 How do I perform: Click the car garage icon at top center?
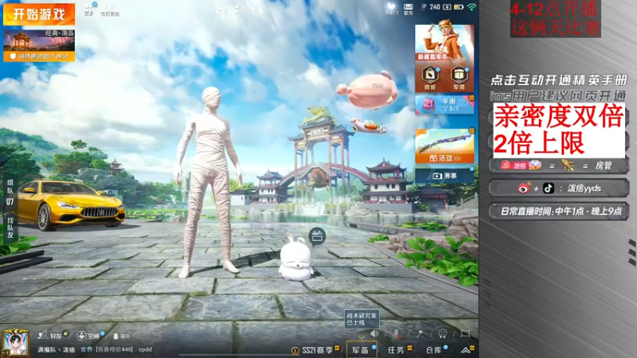point(240,10)
